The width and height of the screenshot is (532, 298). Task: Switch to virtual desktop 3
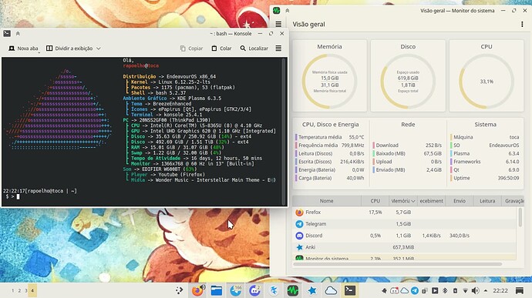point(25,290)
